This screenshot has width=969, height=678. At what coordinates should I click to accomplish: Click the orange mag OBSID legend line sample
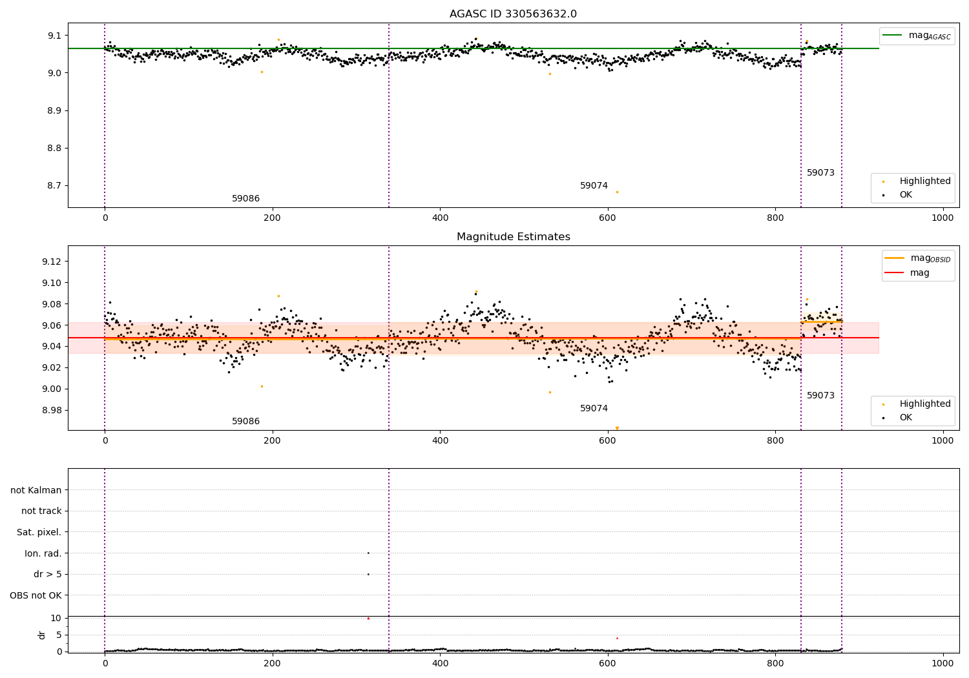(894, 258)
